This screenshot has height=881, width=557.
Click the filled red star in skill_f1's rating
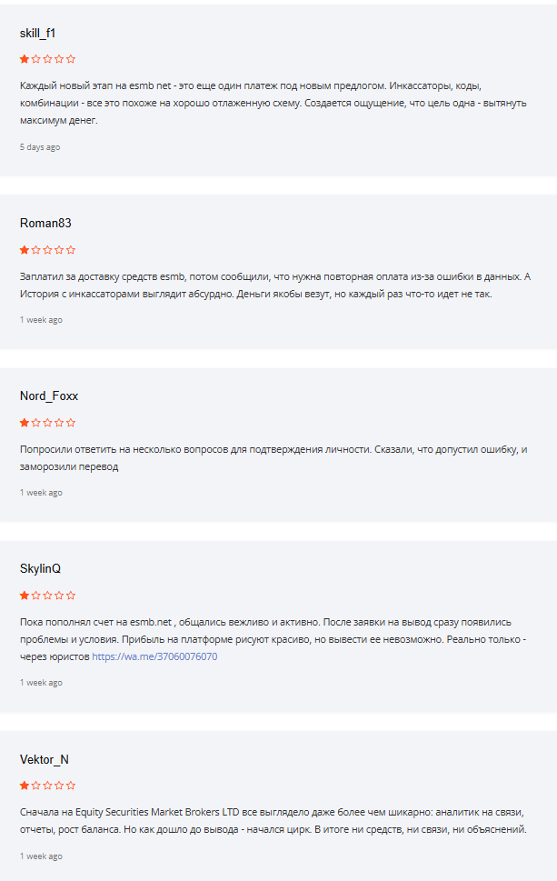point(25,59)
